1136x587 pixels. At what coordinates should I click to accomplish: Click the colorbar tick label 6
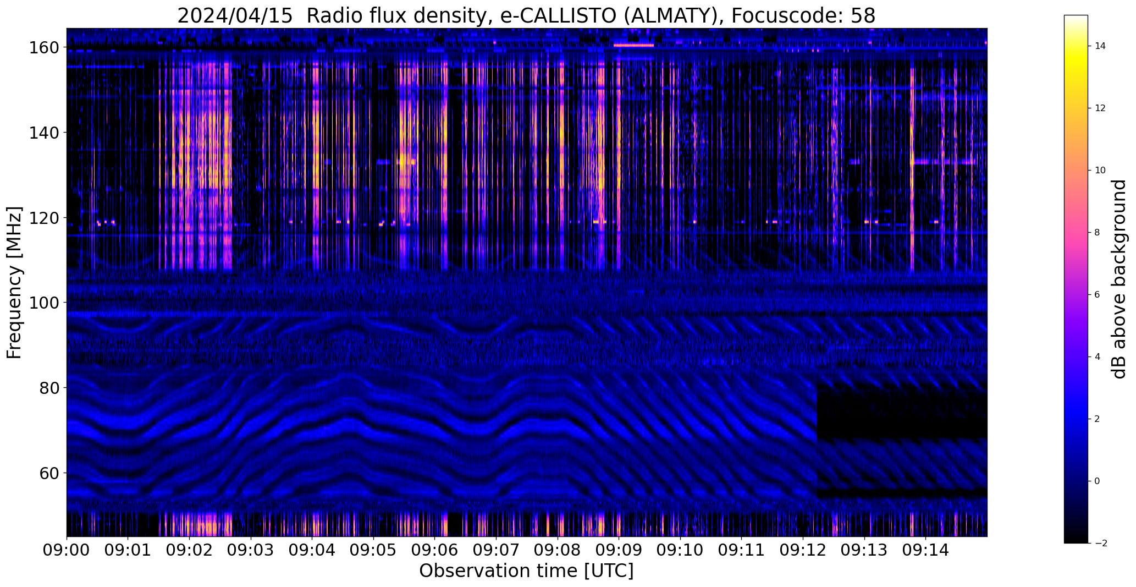(x=1098, y=295)
